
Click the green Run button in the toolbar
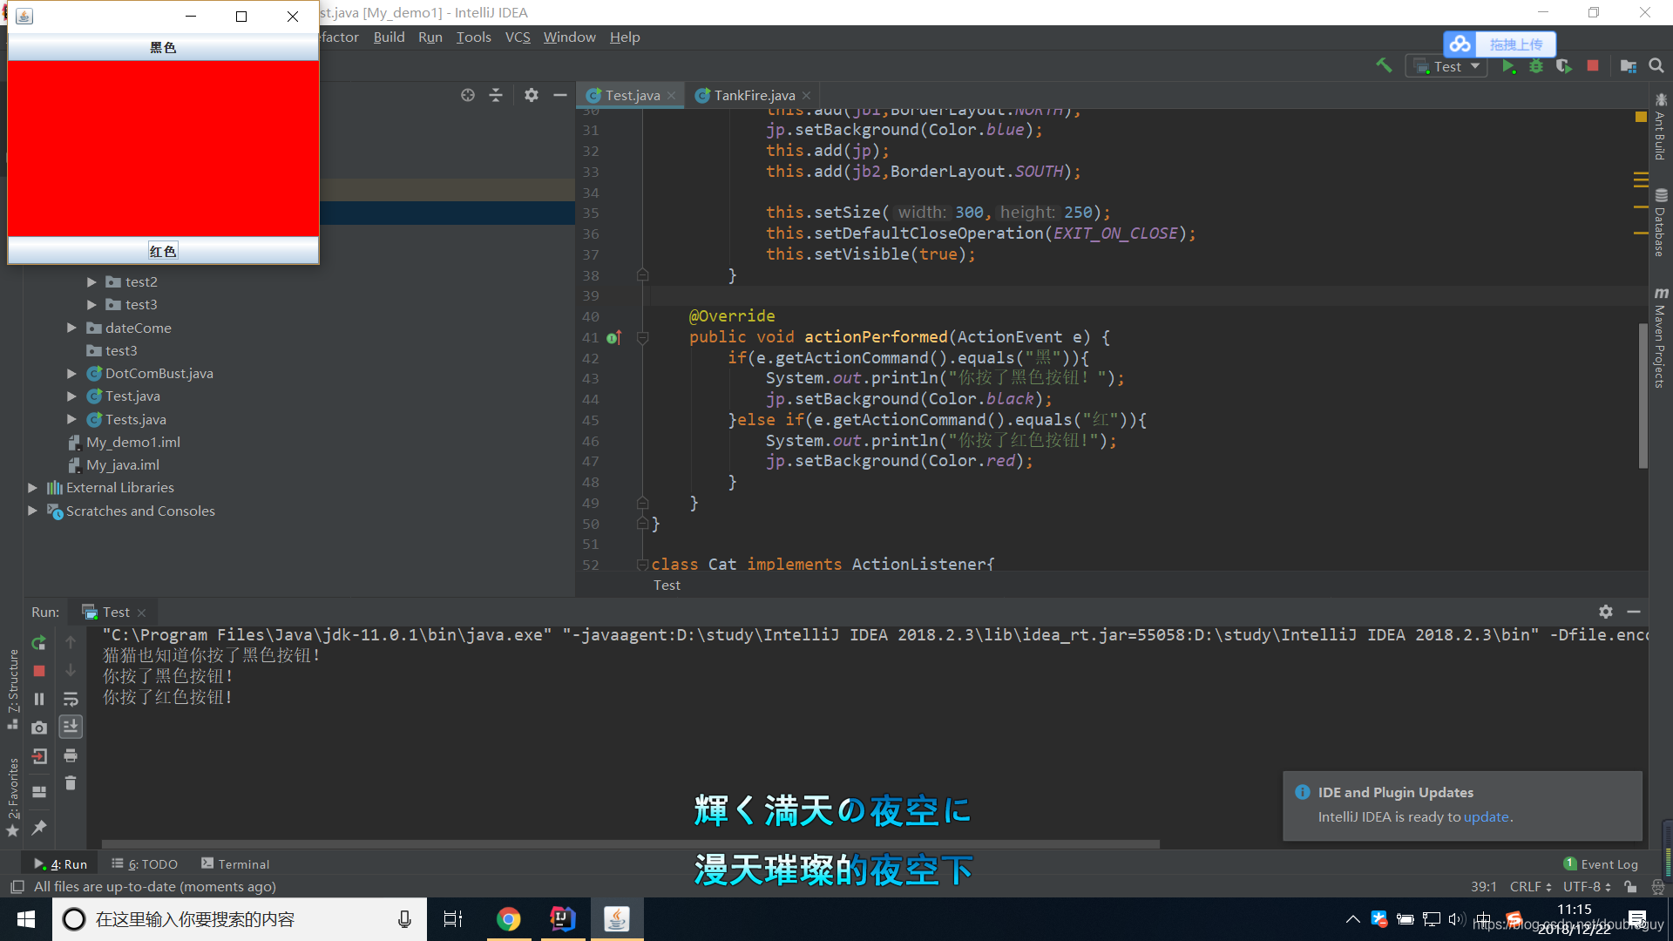coord(1508,66)
